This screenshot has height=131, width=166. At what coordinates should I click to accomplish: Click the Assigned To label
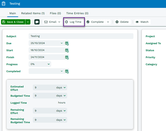click(153, 43)
